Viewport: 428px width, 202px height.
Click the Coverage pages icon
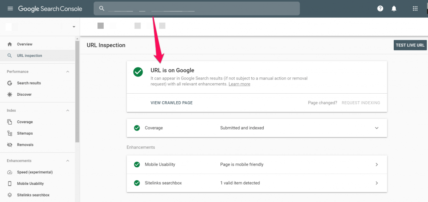tap(10, 122)
